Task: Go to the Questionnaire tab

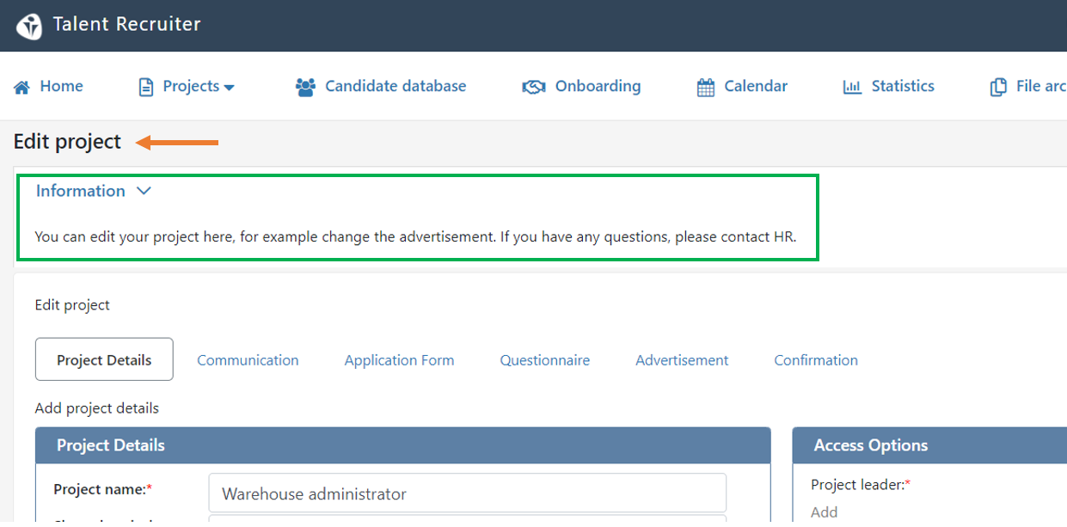Action: point(545,360)
